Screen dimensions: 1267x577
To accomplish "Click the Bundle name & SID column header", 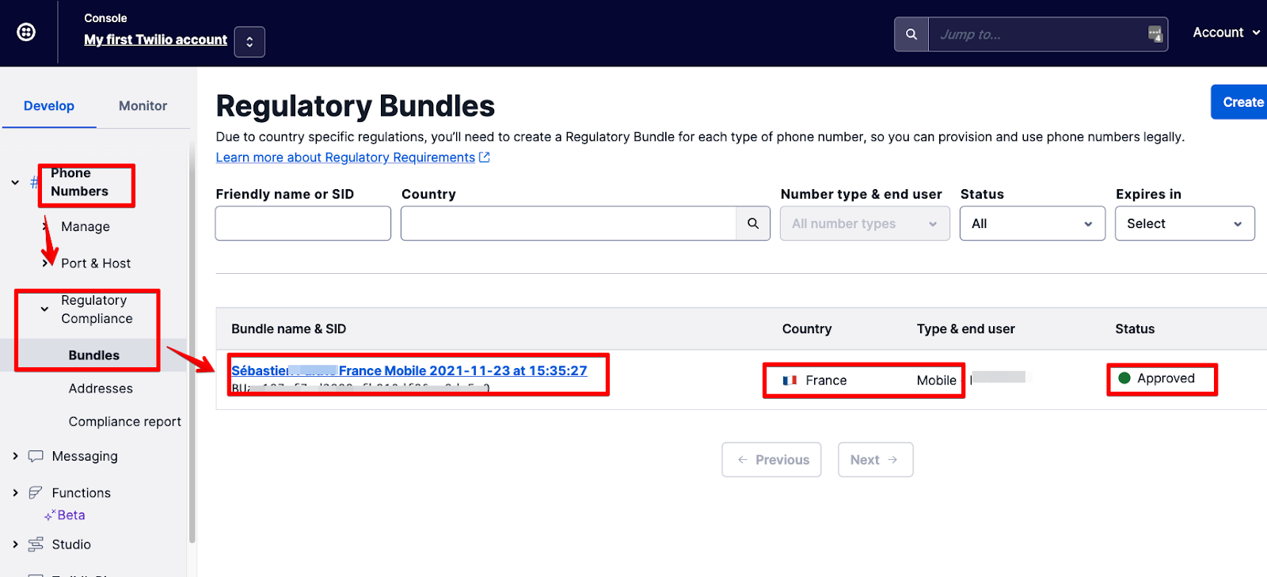I will [289, 329].
